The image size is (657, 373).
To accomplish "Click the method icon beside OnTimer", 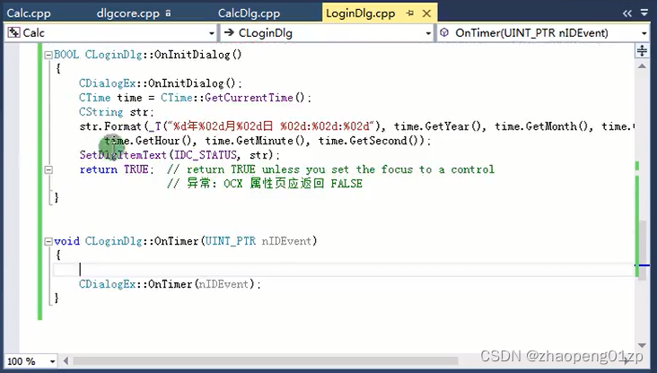I will point(444,32).
